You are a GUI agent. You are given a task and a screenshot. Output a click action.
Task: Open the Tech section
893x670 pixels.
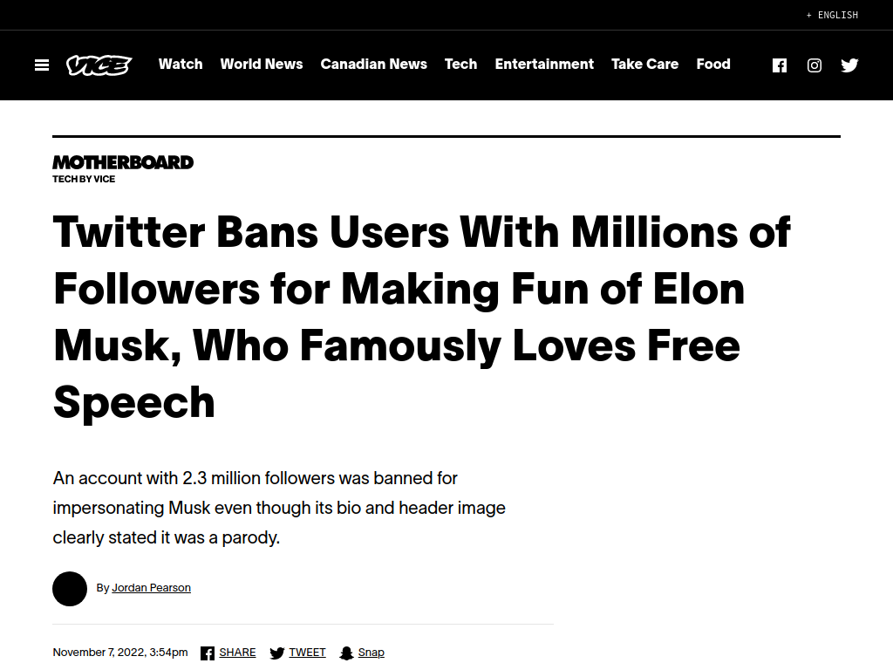(460, 64)
